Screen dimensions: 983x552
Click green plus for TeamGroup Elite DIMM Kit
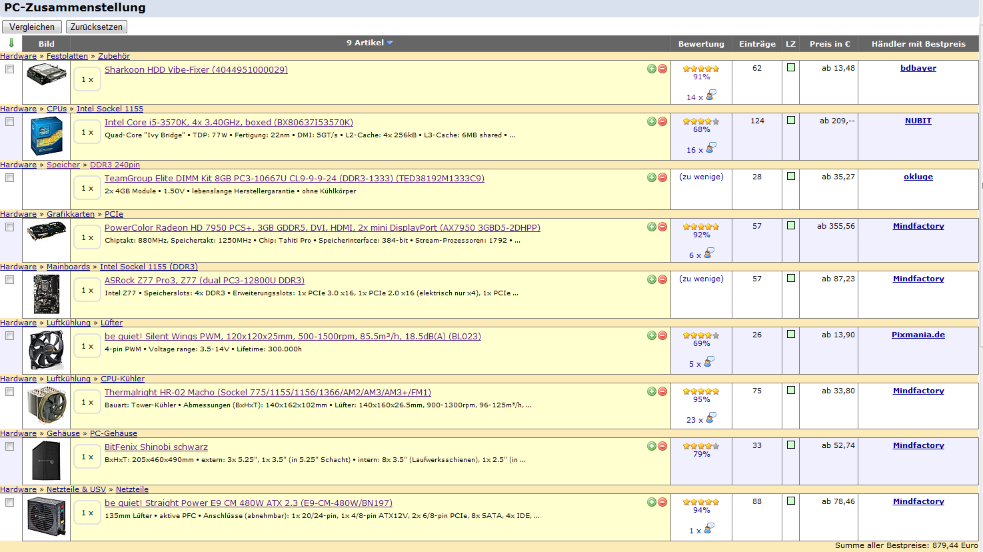tap(652, 177)
